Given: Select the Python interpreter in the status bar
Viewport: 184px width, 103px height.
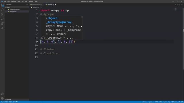Looking at the screenshot, I should point(7,102).
